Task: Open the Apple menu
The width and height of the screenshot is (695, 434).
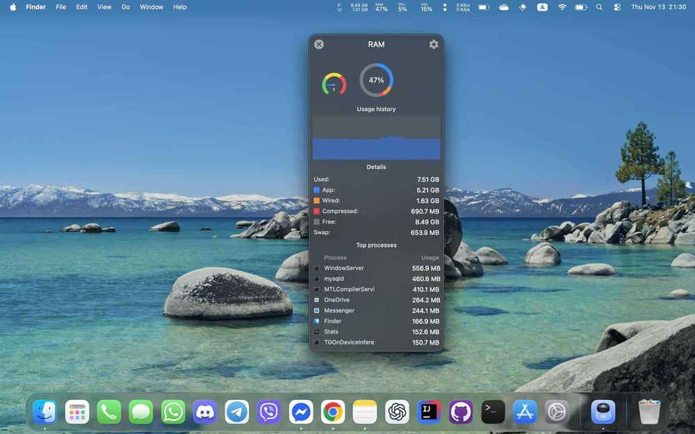Action: pos(13,7)
